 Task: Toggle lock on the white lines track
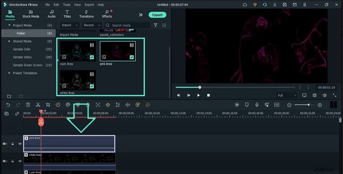pos(13,161)
